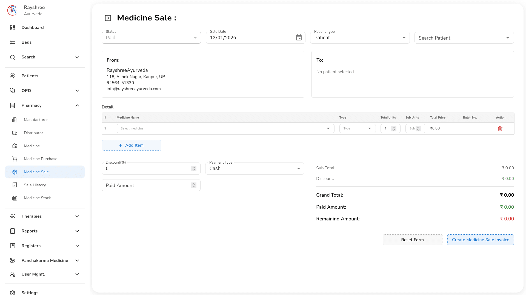Select Medicine Purchase cart icon
The width and height of the screenshot is (526, 295).
[x=15, y=159]
